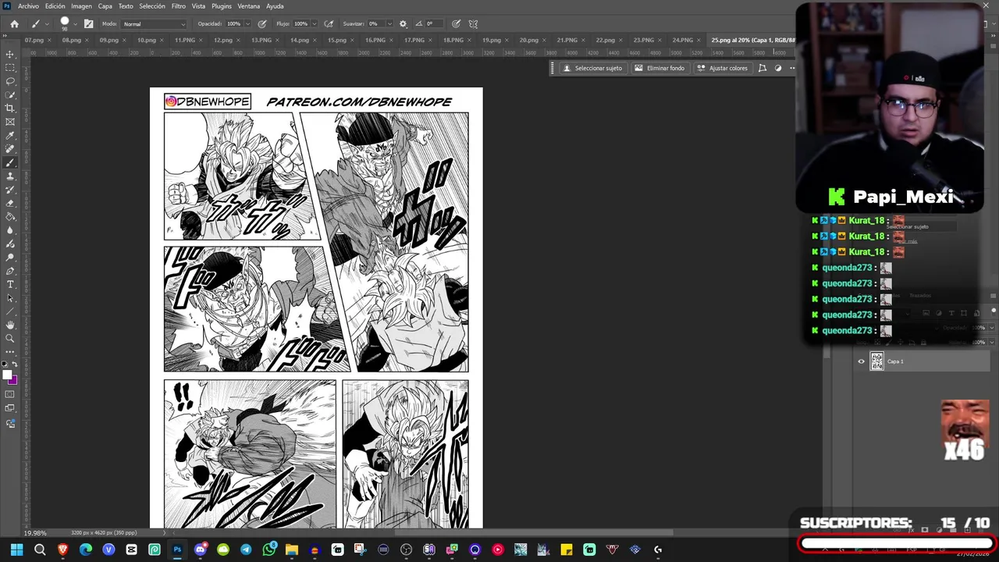
Task: Enable airbrush-style build-up effect
Action: tap(329, 23)
